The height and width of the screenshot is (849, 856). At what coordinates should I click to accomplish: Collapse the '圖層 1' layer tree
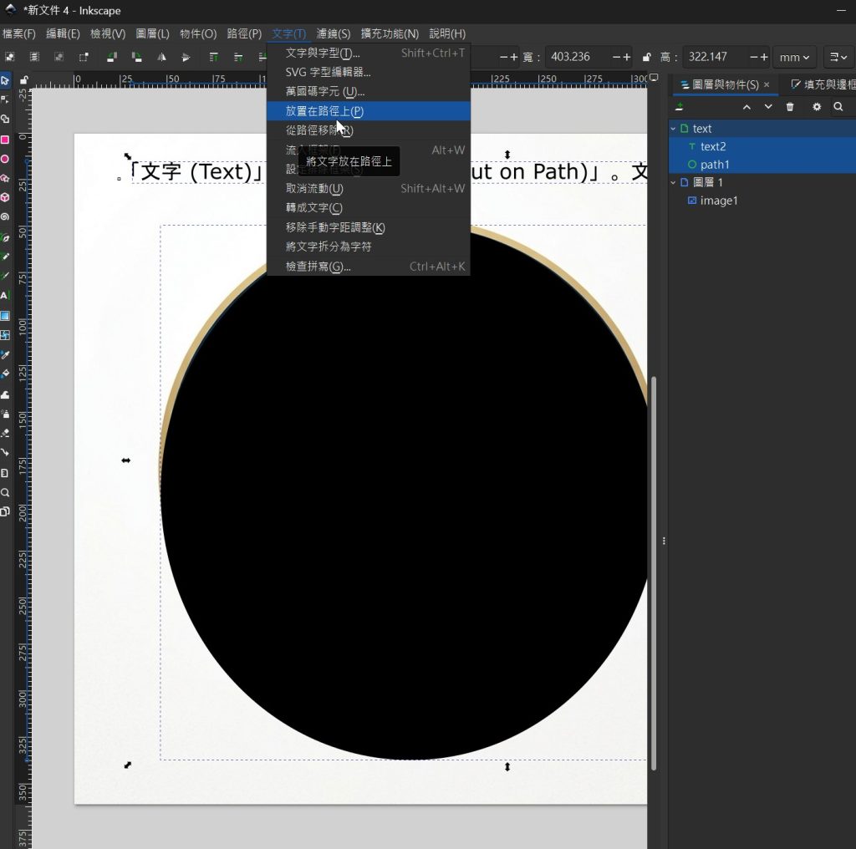coord(674,182)
